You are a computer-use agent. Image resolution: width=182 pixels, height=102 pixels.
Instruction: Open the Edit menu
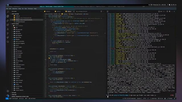coord(10,9)
